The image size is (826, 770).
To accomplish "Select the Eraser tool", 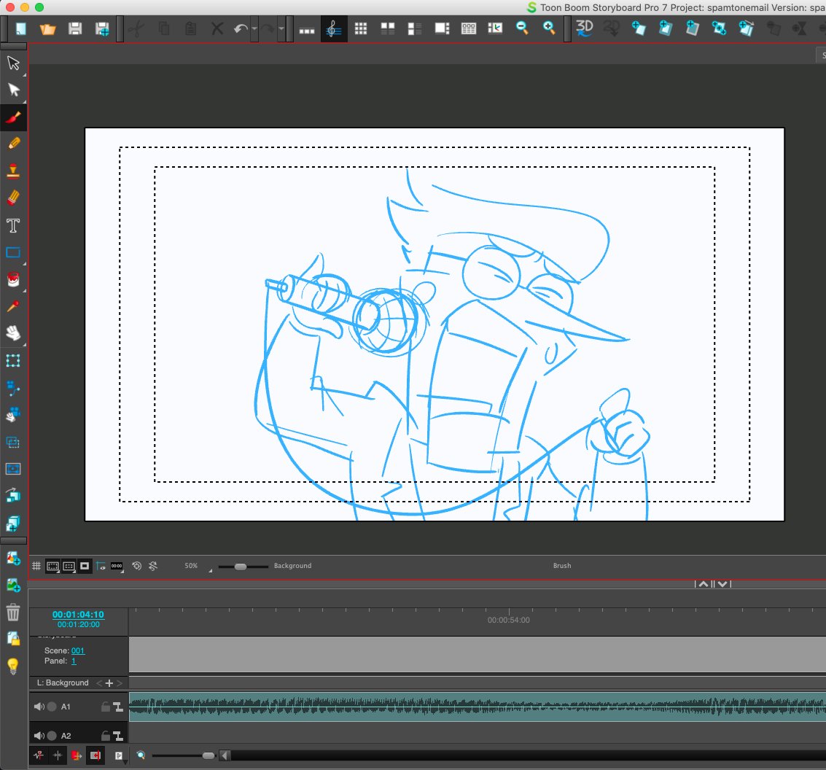I will pos(13,198).
